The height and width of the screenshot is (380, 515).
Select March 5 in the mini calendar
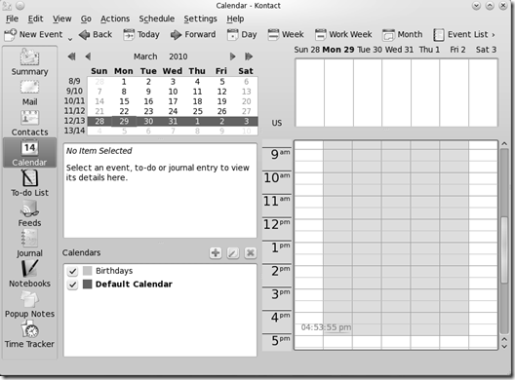coord(222,82)
